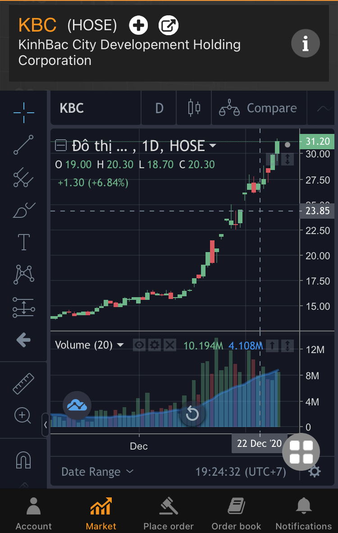Collapse the left drawing toolbar
The image size is (338, 533).
[x=46, y=425]
